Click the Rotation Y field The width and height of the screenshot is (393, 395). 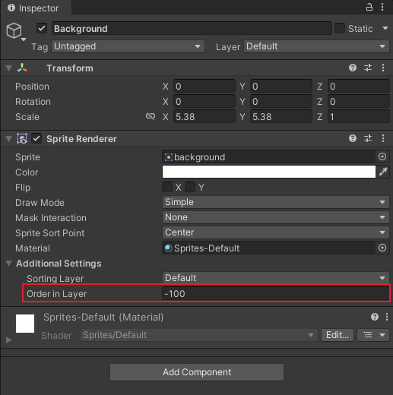click(x=281, y=102)
